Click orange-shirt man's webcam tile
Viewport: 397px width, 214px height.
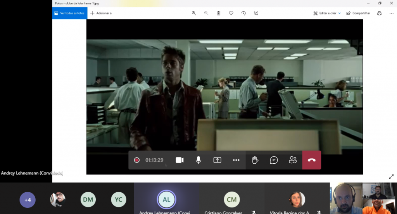pos(380,206)
